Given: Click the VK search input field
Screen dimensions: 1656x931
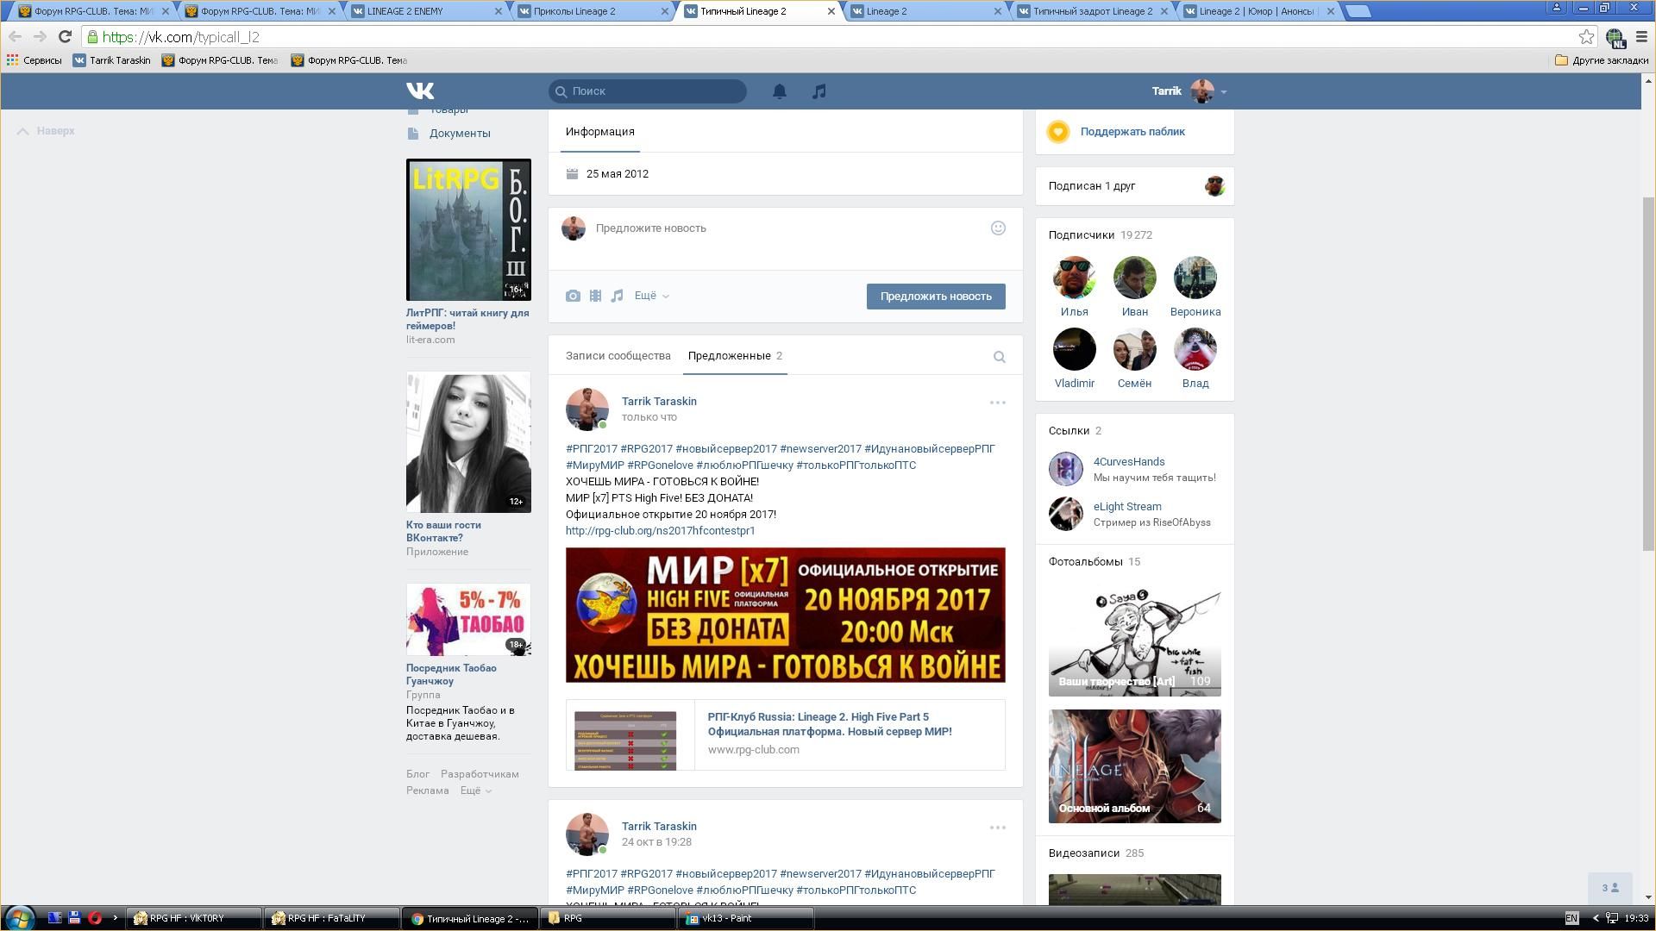Looking at the screenshot, I should tap(655, 91).
